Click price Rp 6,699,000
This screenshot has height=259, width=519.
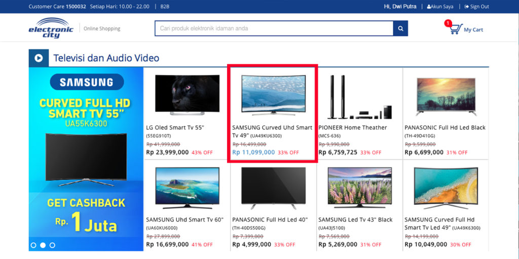[424, 153]
